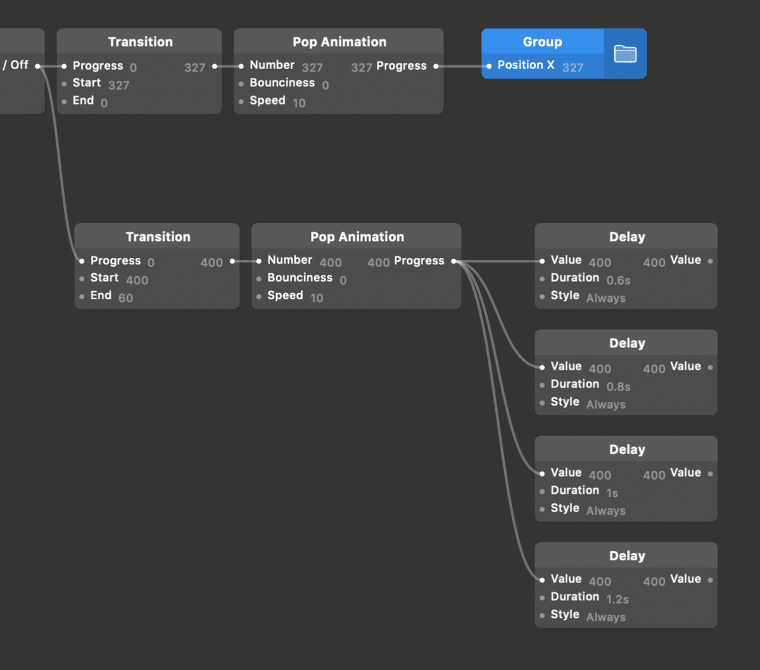Open the Group patch folder icon

pos(625,54)
